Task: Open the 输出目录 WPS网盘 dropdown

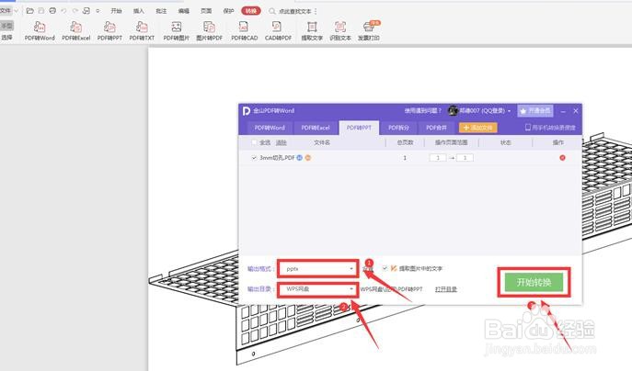Action: [x=318, y=289]
